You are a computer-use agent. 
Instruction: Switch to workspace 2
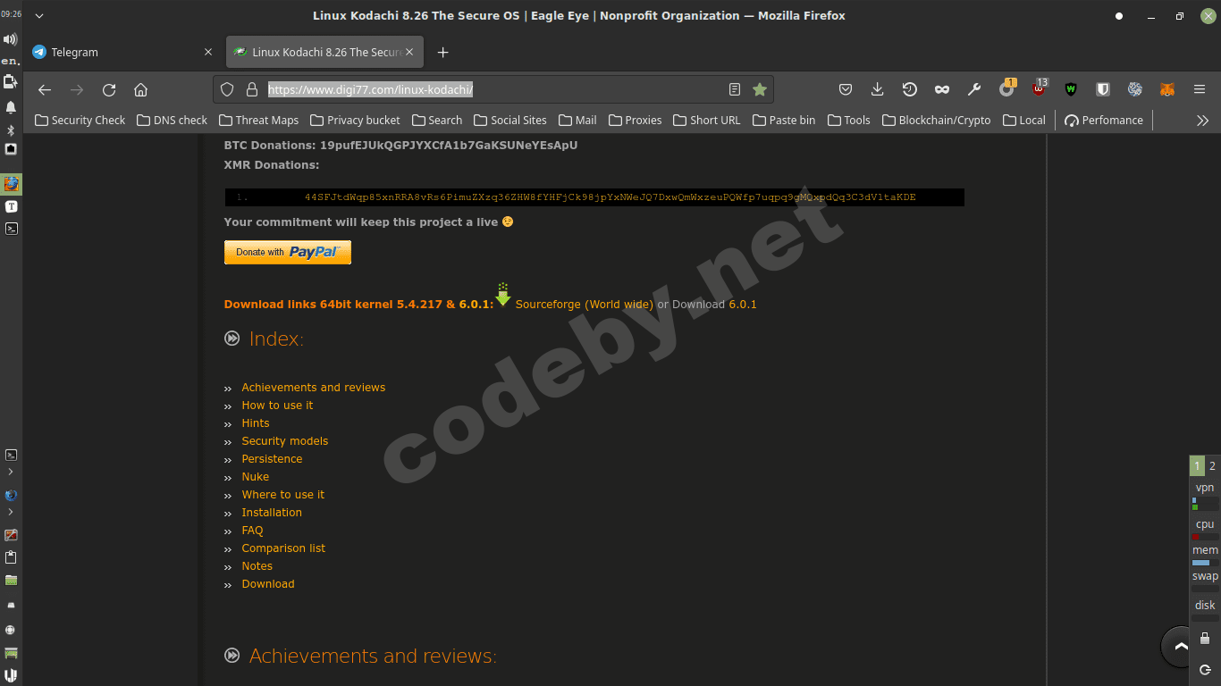click(x=1212, y=465)
